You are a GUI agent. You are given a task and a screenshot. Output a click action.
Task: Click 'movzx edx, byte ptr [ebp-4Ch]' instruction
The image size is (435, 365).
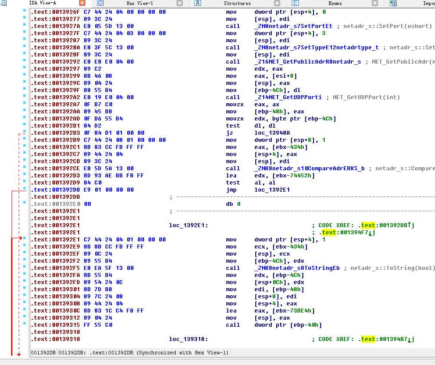(281, 119)
